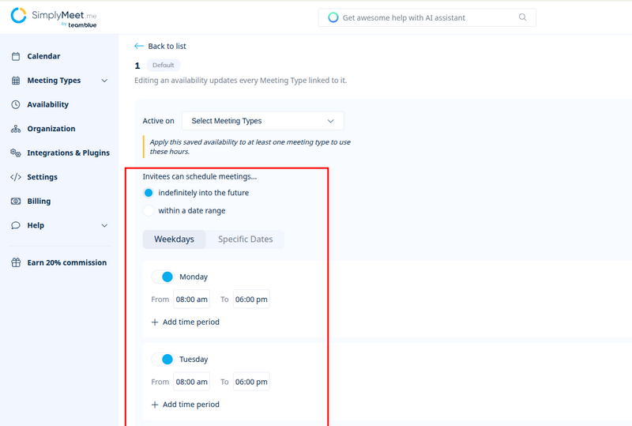This screenshot has width=632, height=426.
Task: Select indefinitely into the future option
Action: (149, 193)
